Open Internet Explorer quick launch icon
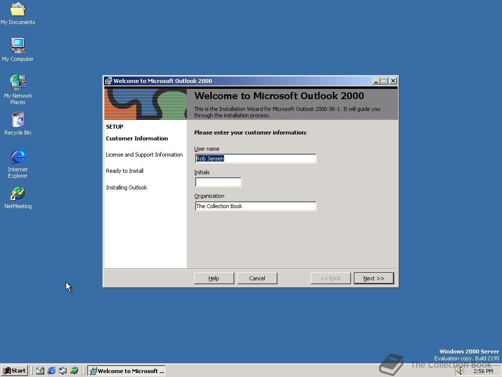The image size is (502, 377). 51,371
